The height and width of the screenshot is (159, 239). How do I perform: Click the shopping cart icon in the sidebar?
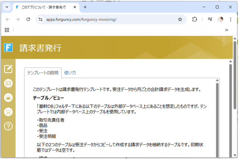[x=8, y=112]
